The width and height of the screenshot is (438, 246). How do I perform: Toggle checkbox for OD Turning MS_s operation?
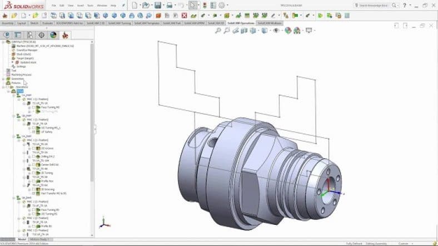coord(33,128)
